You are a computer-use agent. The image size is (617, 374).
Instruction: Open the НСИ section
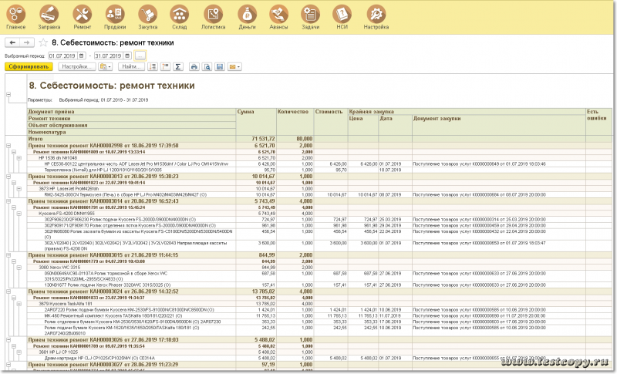[x=342, y=18]
